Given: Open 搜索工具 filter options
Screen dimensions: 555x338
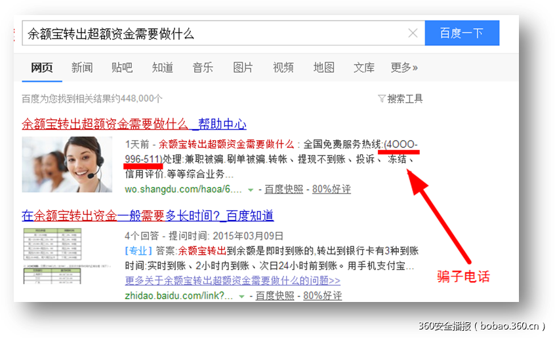Looking at the screenshot, I should [405, 99].
